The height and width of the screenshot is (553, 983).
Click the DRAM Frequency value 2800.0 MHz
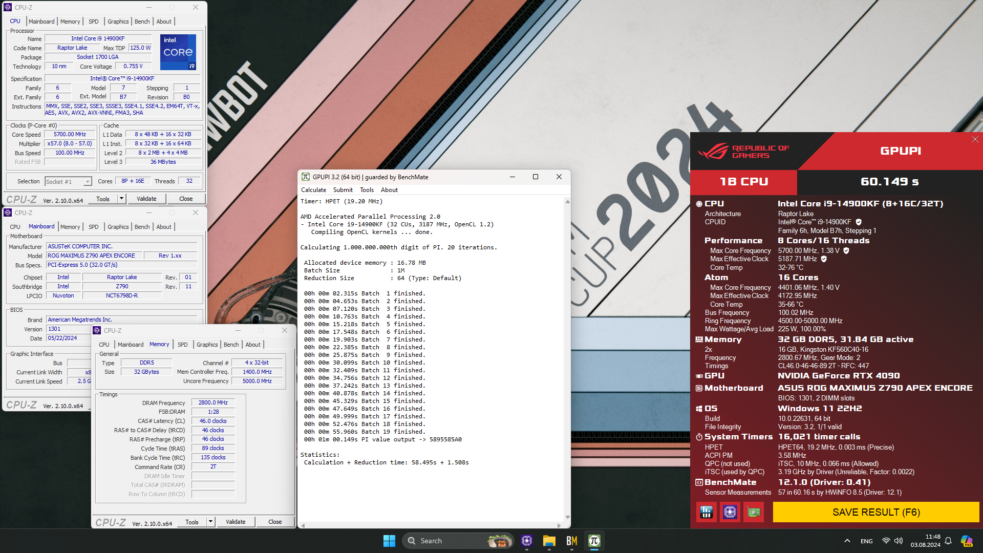coord(213,403)
